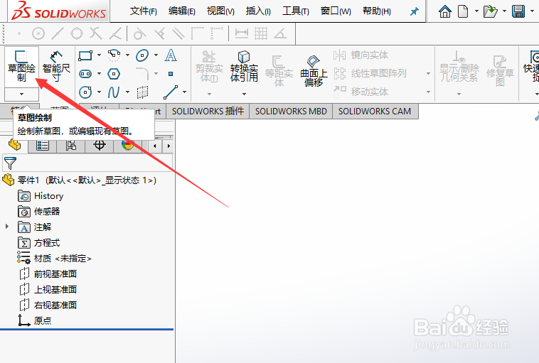This screenshot has height=363, width=539.
Task: Select the 原点 origin item
Action: point(35,320)
